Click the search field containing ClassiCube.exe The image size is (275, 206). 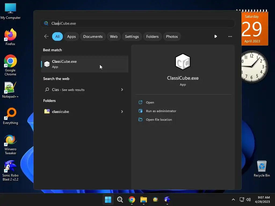click(137, 23)
